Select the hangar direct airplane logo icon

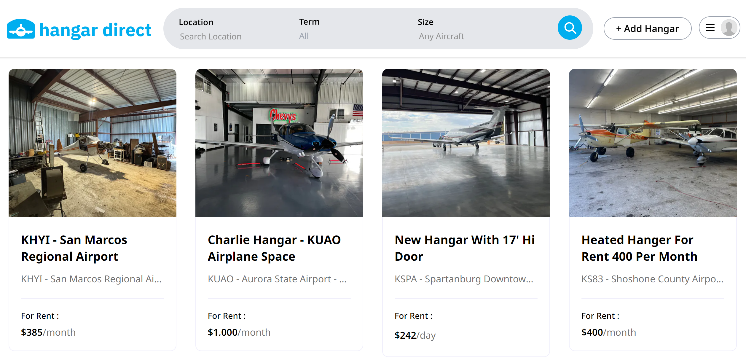(x=21, y=29)
